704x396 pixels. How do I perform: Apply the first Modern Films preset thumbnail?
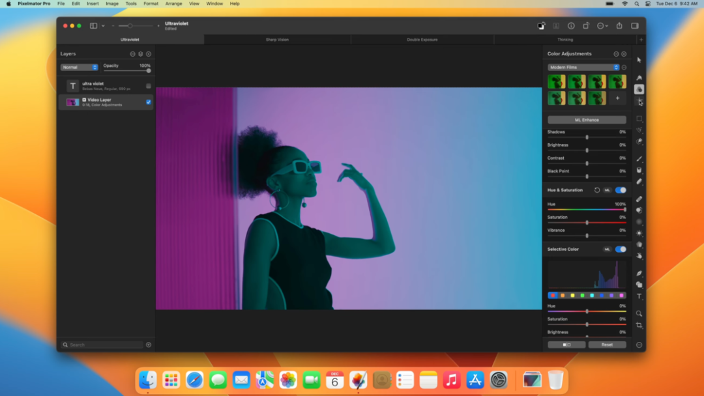556,81
